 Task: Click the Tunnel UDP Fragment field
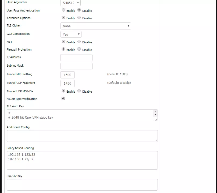(x=67, y=83)
